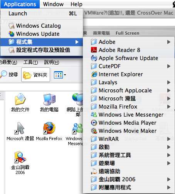Expand the CutePDF submenu arrow
The height and width of the screenshot is (194, 175).
tap(169, 66)
